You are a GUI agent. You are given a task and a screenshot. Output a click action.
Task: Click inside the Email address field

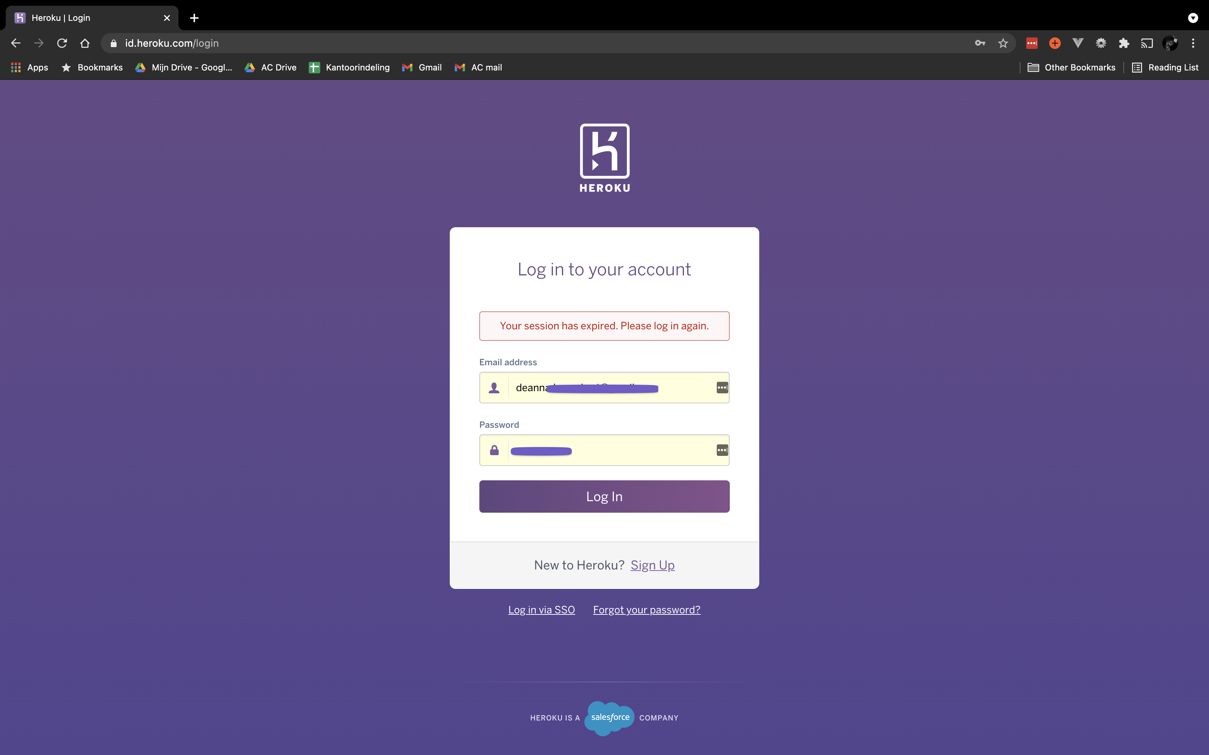[x=604, y=388]
